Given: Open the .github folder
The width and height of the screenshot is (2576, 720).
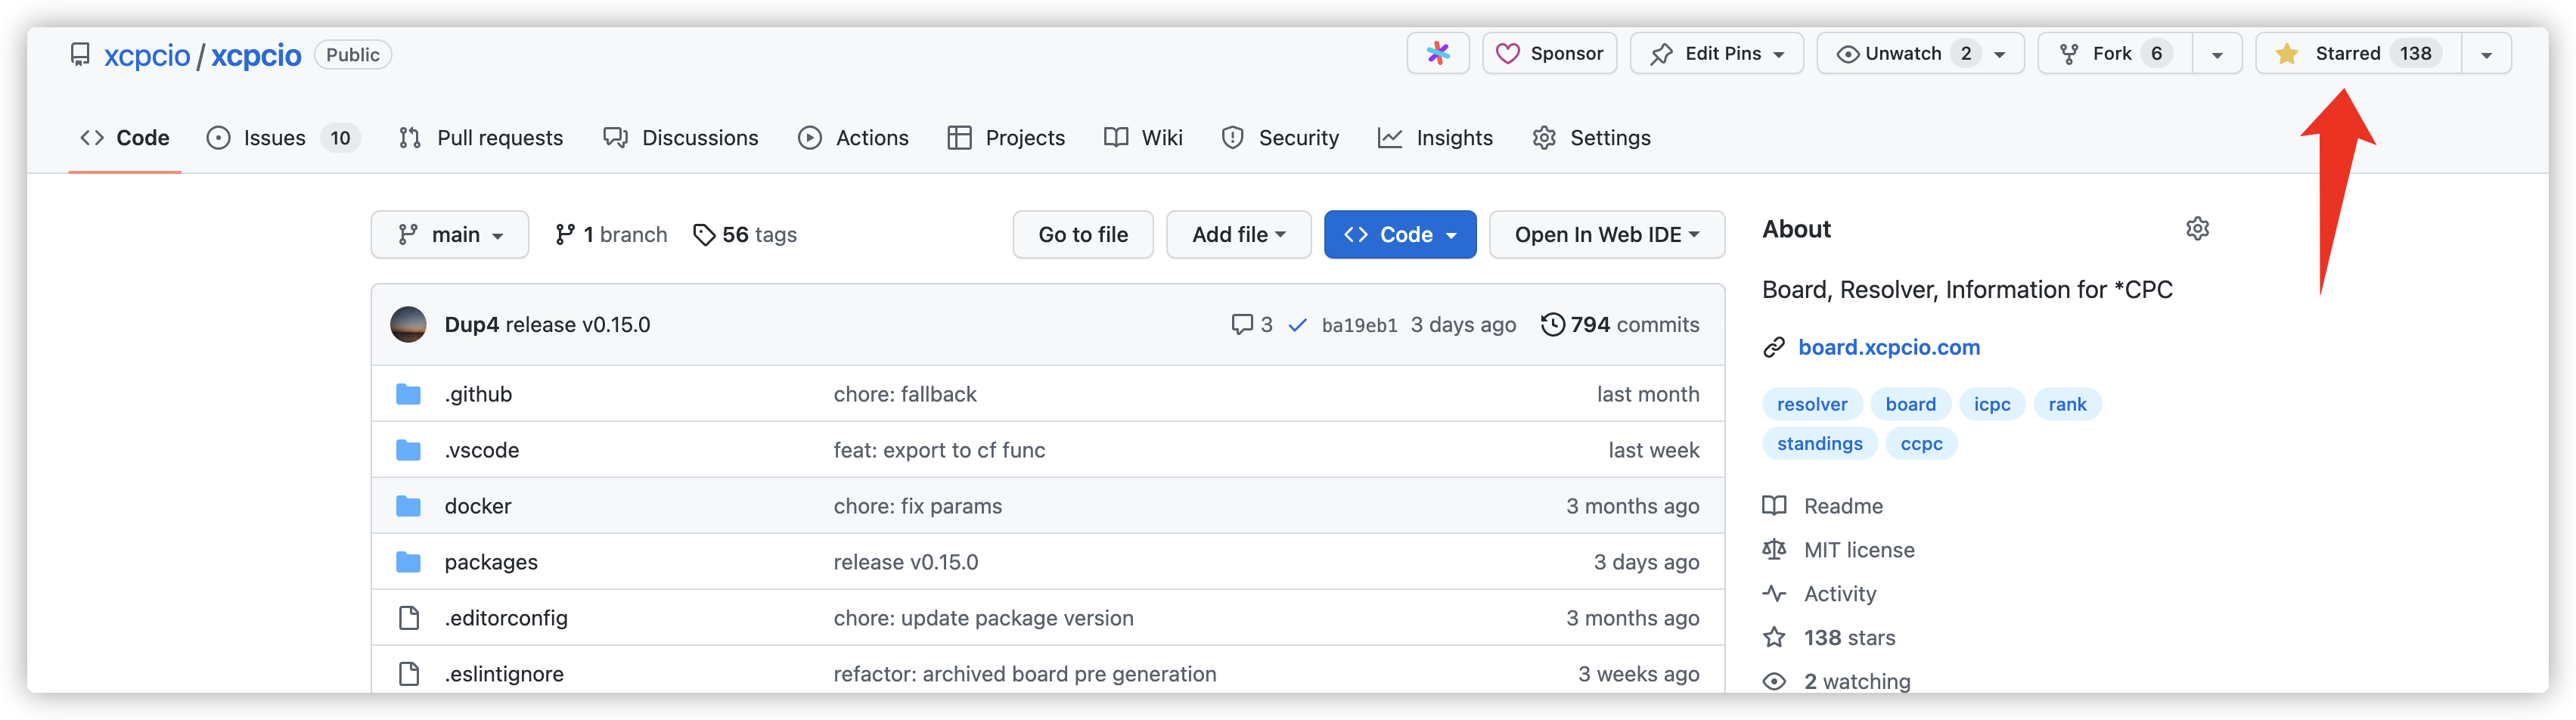Looking at the screenshot, I should click(x=478, y=395).
